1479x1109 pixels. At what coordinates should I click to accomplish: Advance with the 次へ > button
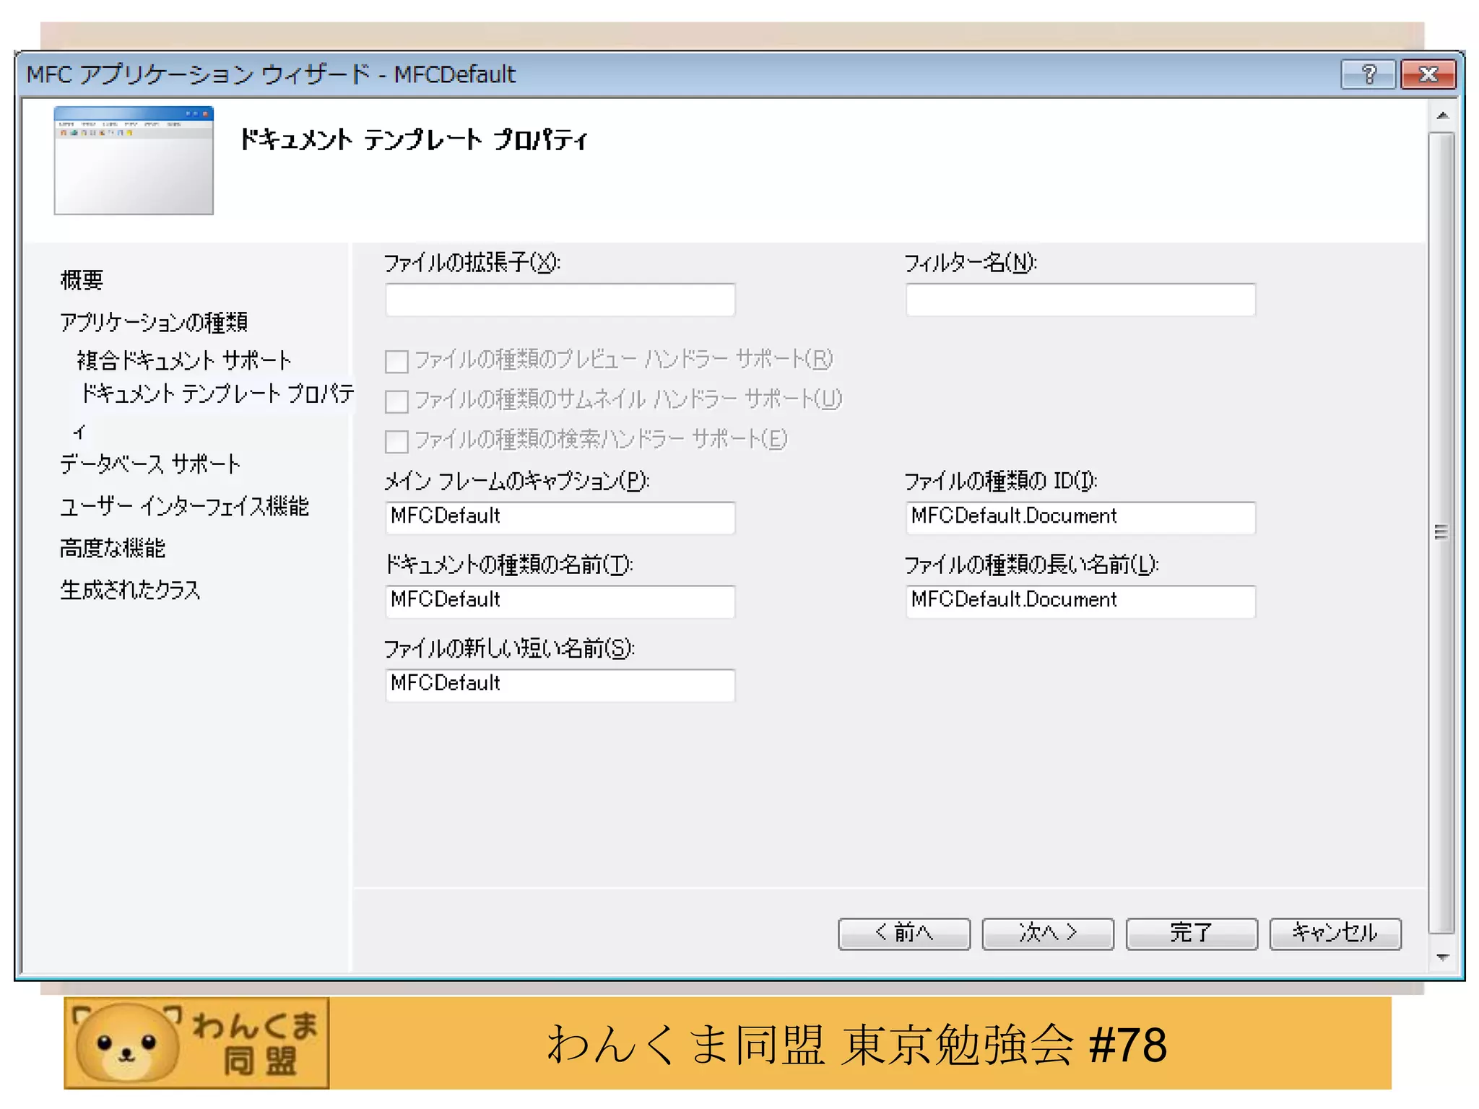coord(1048,934)
